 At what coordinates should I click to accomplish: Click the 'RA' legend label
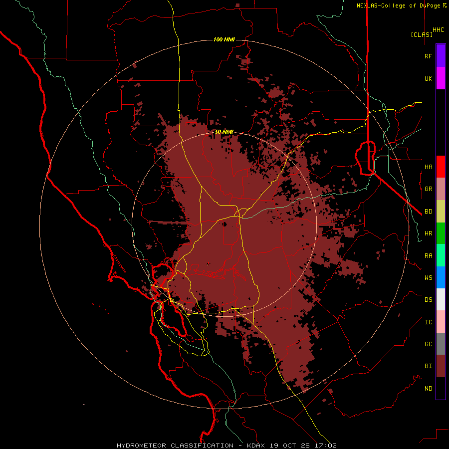(428, 256)
